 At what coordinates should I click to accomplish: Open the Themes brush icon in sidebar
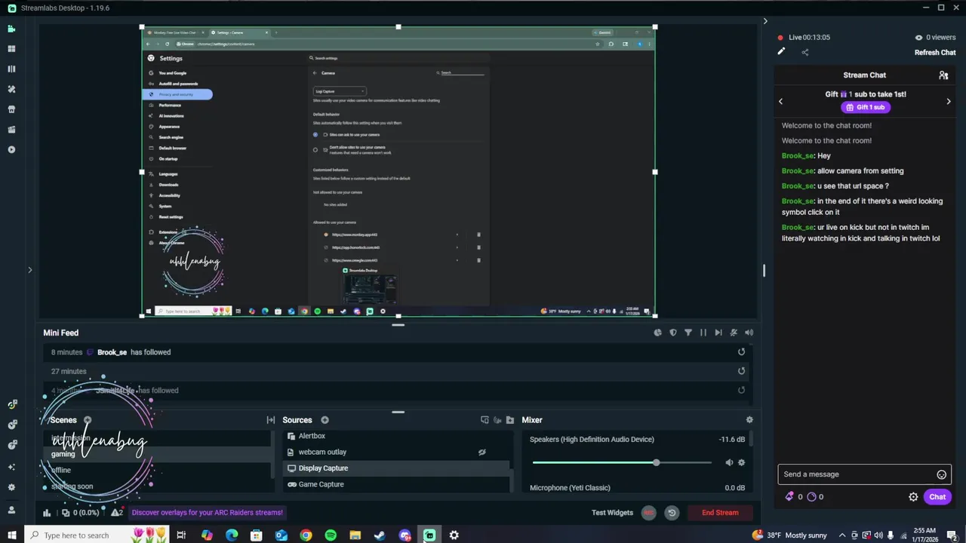point(11,89)
